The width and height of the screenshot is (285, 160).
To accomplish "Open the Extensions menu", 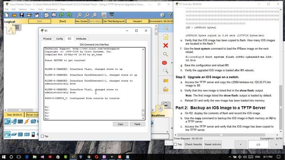I will click(x=52, y=9).
